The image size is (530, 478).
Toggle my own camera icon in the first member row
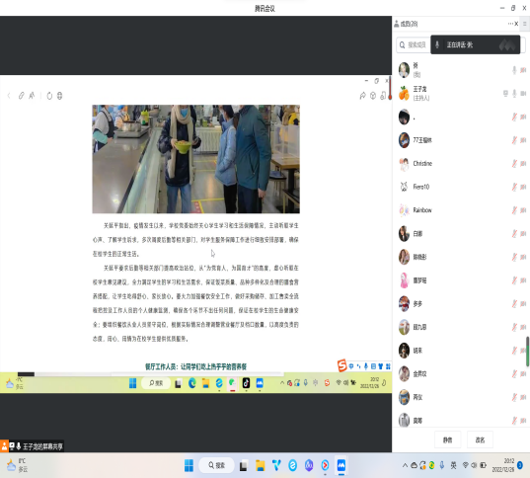point(523,70)
